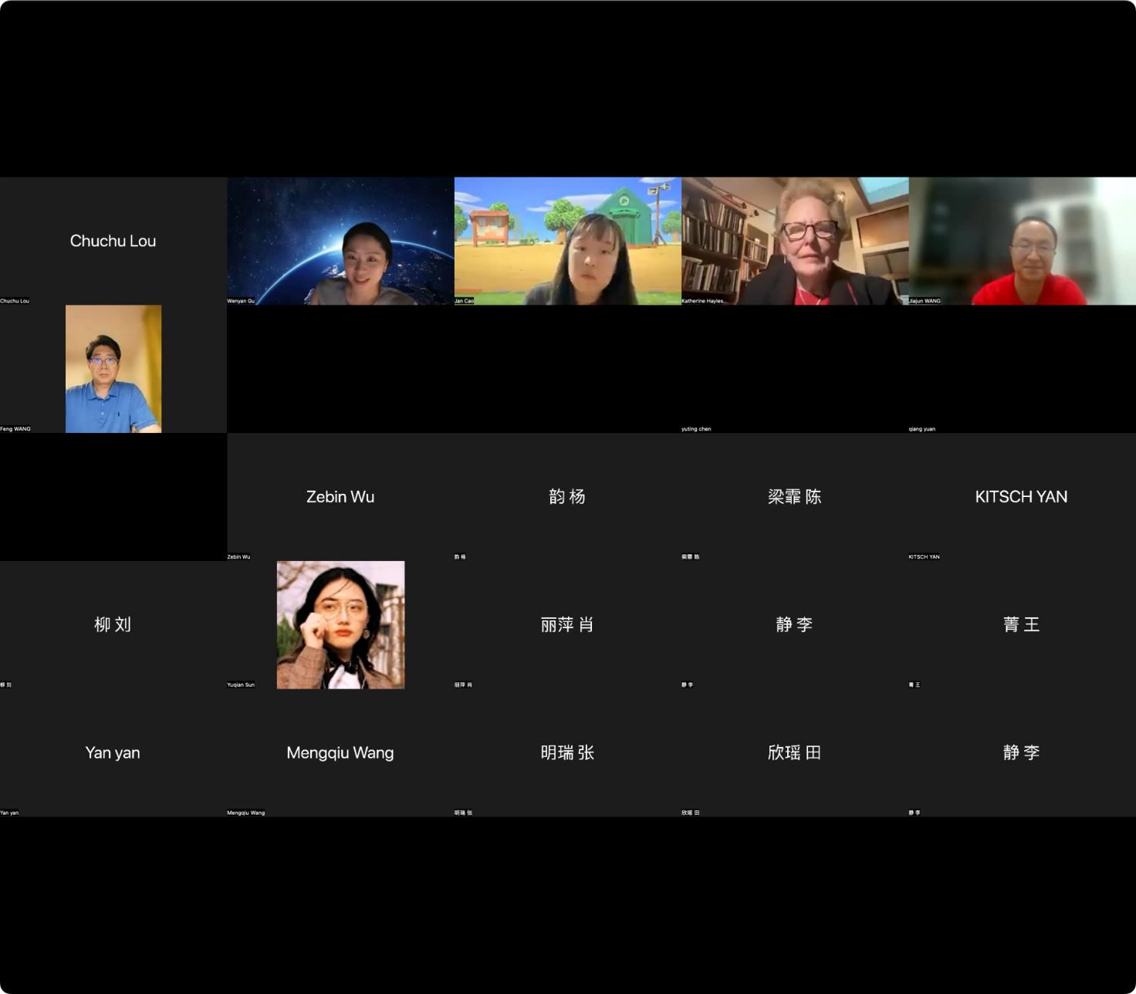Select Zebin Wu's participant tile
This screenshot has width=1136, height=994.
[340, 497]
